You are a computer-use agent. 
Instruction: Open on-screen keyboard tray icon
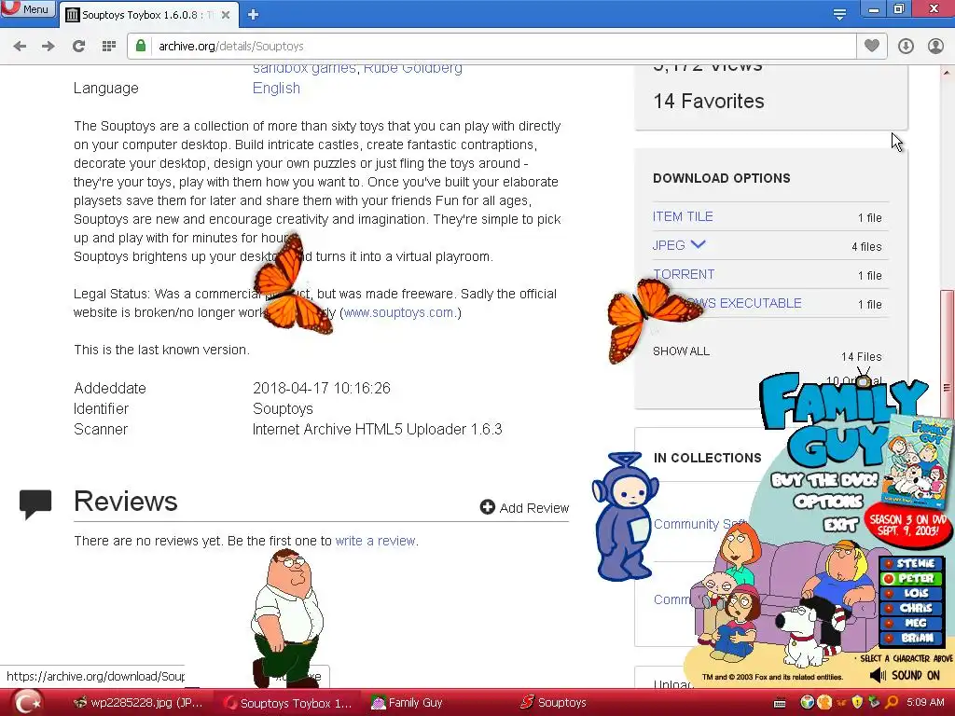click(x=780, y=703)
